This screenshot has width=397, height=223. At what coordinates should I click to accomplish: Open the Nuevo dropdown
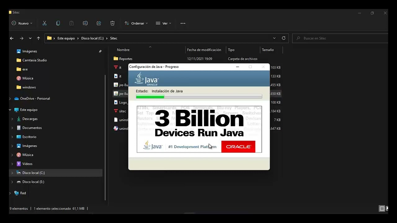(x=22, y=23)
